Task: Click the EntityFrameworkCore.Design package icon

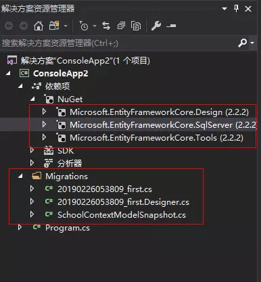Action: (61, 112)
